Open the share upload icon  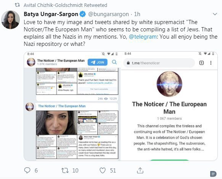(140, 170)
